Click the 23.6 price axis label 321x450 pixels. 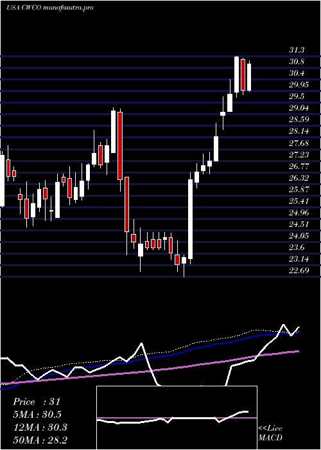tap(297, 248)
